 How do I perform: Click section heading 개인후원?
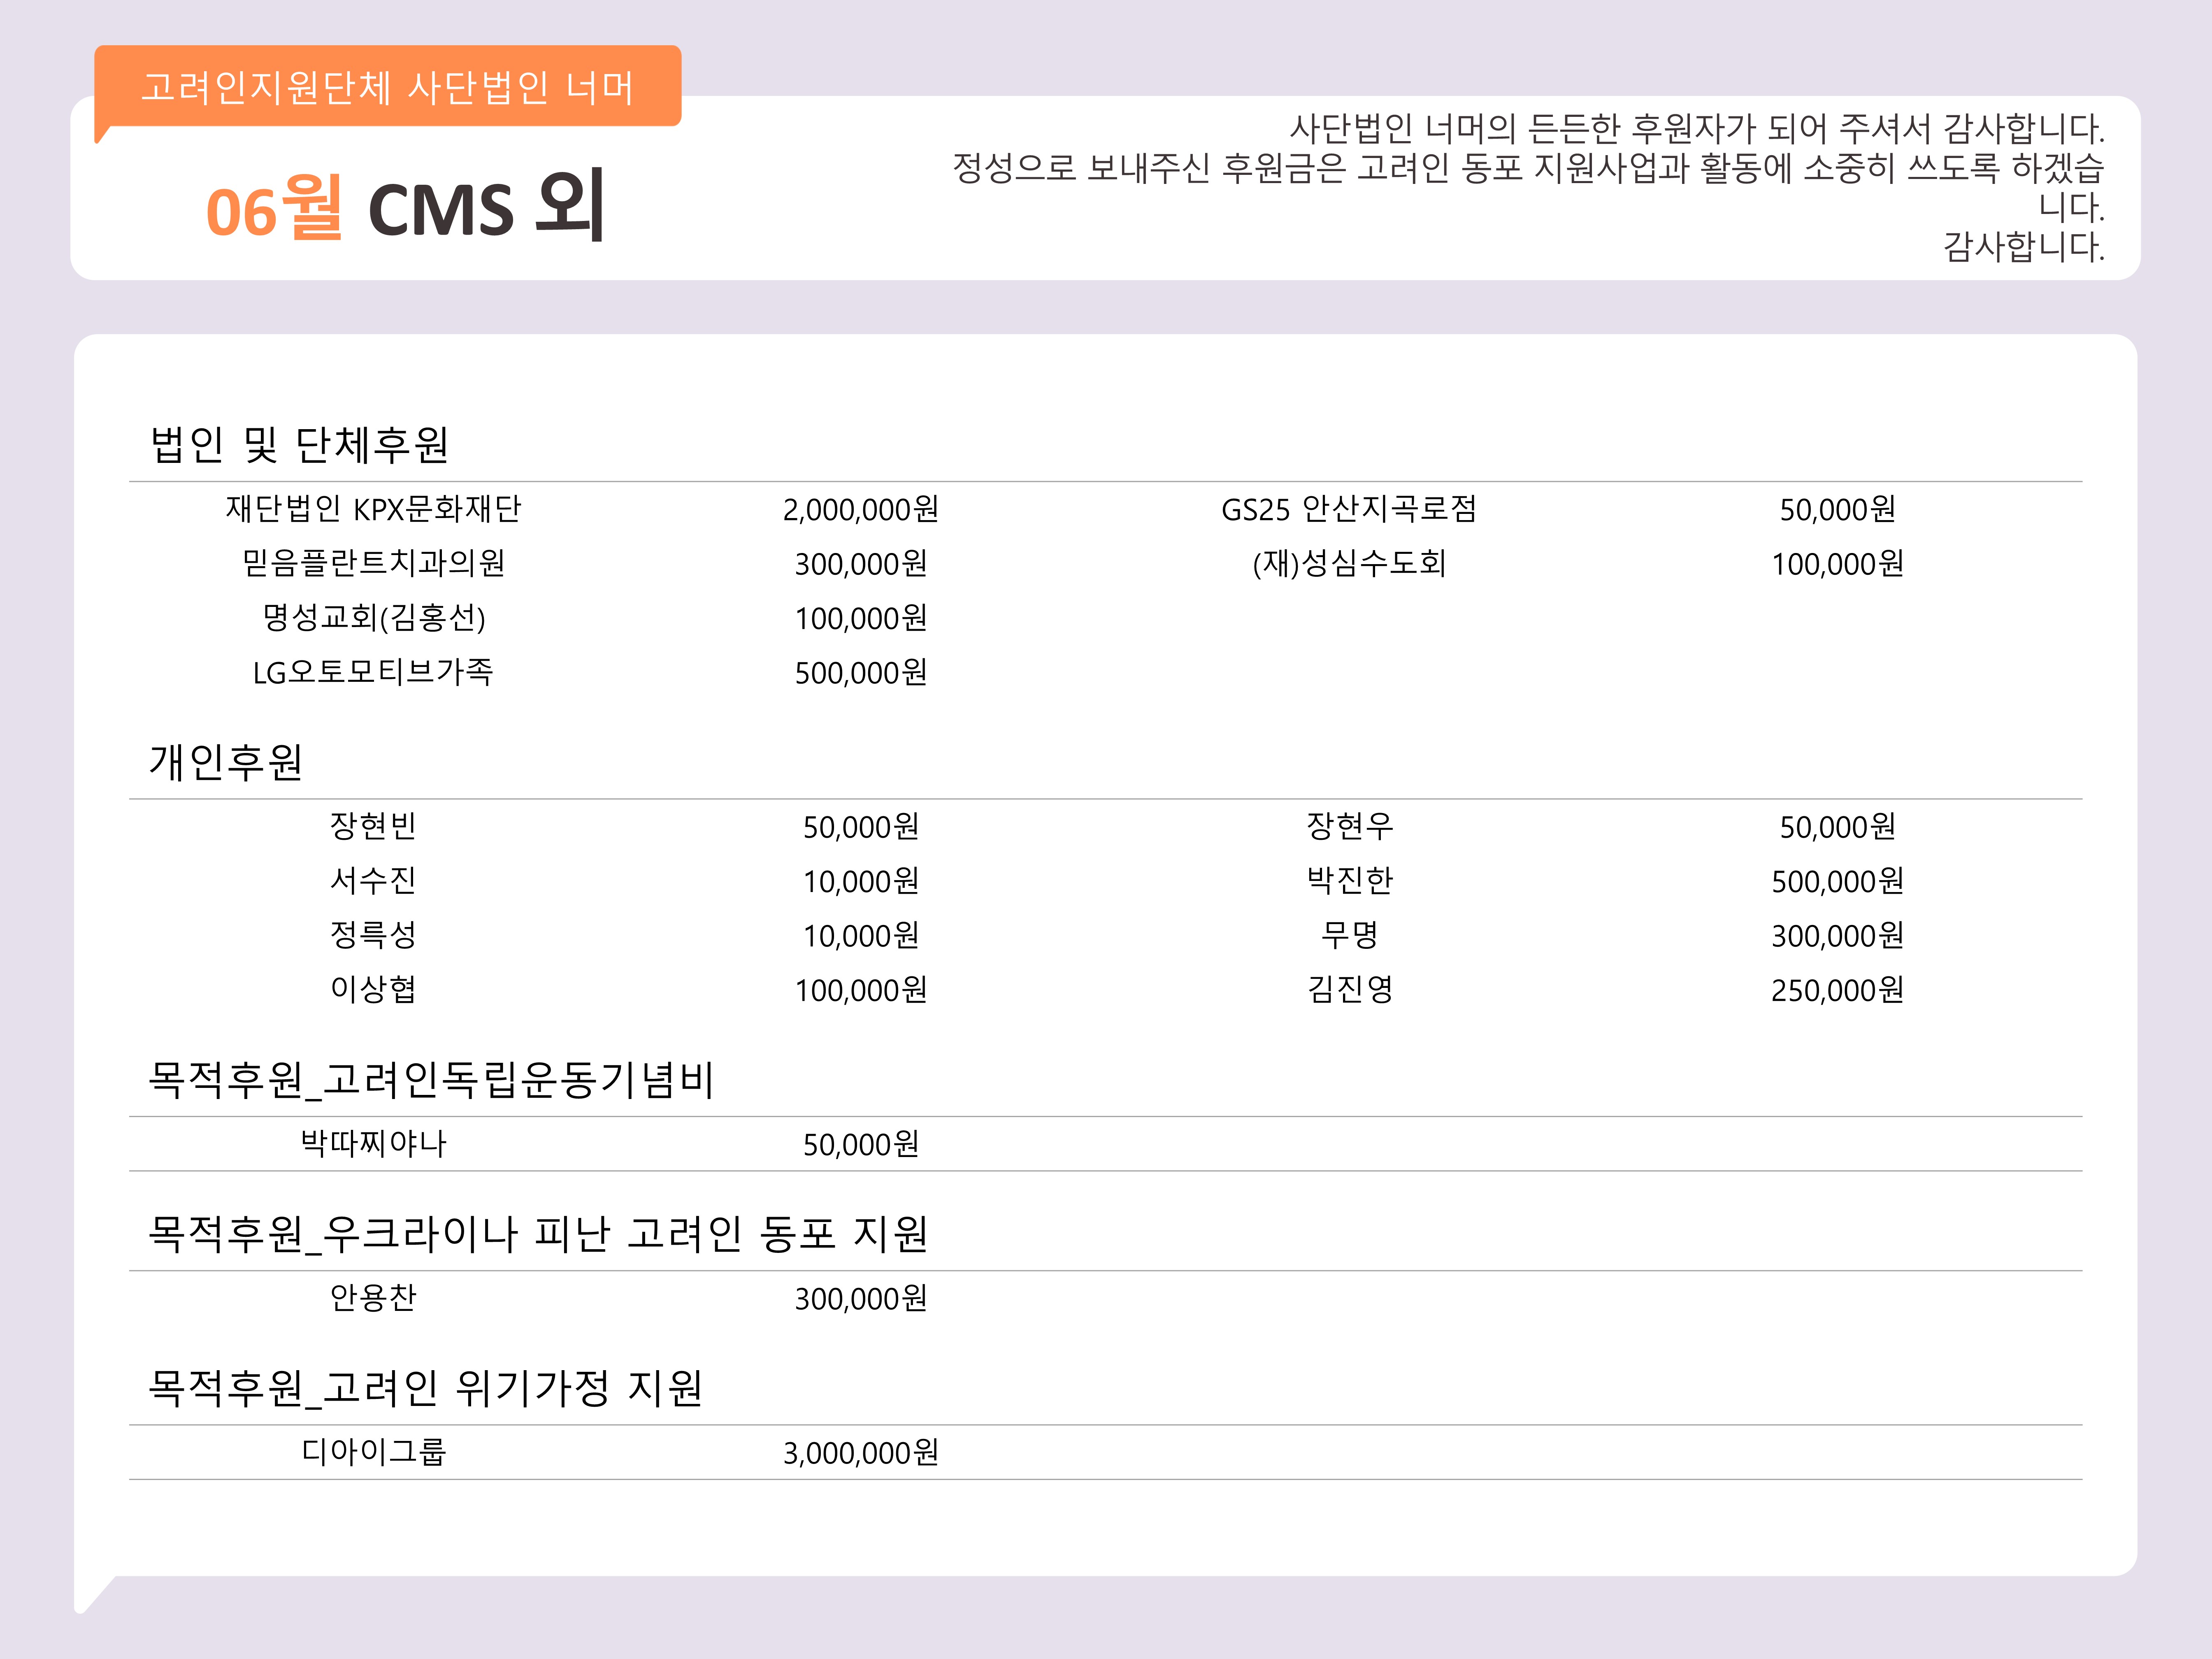point(226,762)
